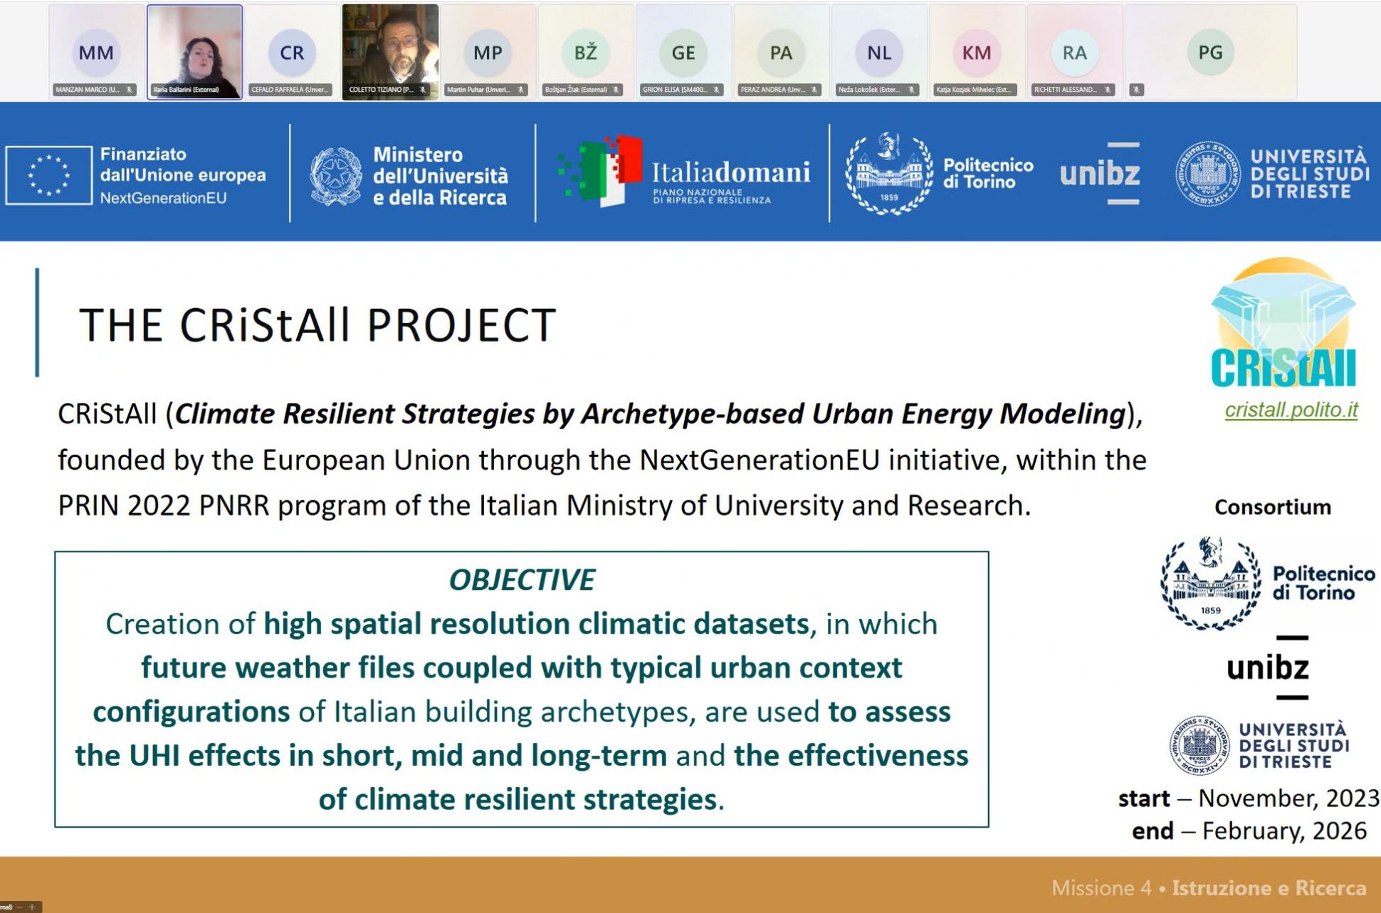Click muted mic icon on PERAZ ANDREA tile
This screenshot has width=1381, height=913.
[814, 90]
